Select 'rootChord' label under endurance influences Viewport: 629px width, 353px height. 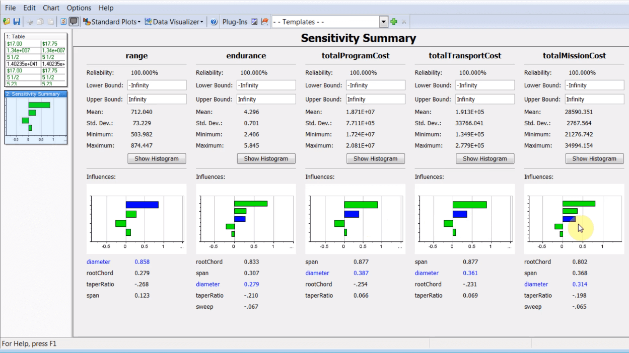pos(209,262)
